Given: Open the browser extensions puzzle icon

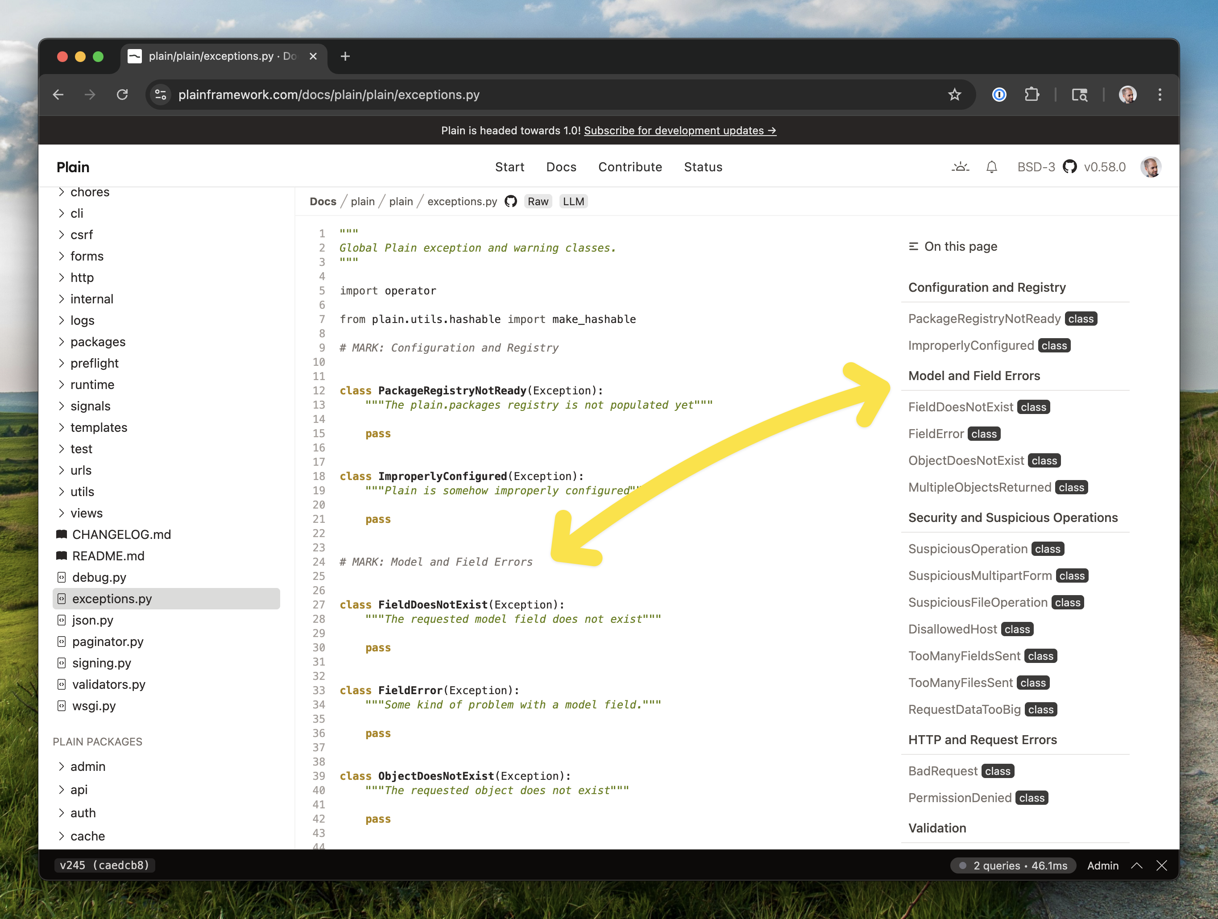Looking at the screenshot, I should pos(1032,95).
